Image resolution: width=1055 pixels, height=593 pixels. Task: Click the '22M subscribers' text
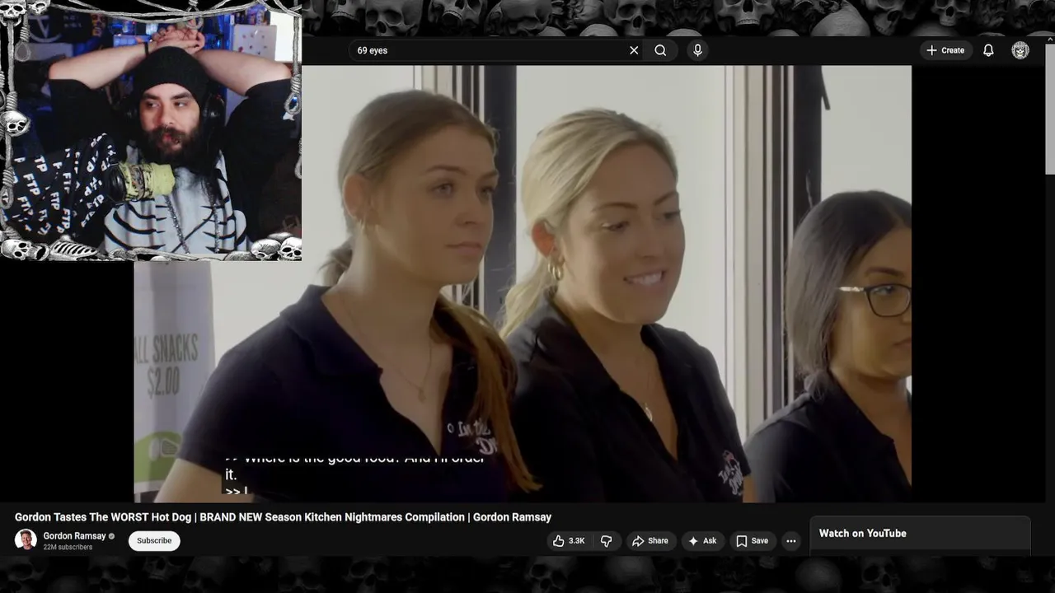pos(68,547)
